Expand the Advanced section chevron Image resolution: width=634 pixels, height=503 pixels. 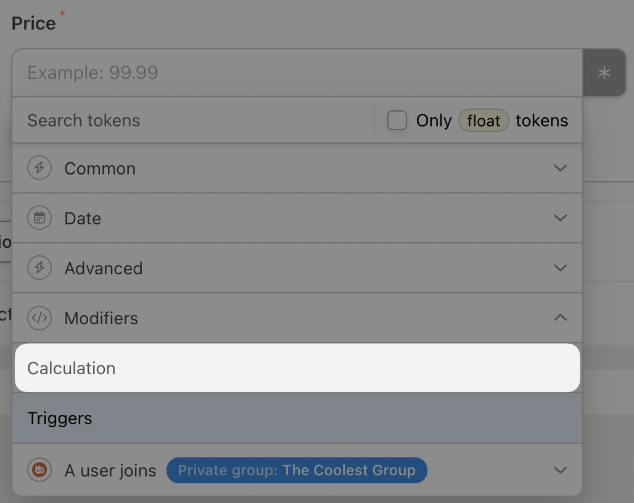(560, 268)
